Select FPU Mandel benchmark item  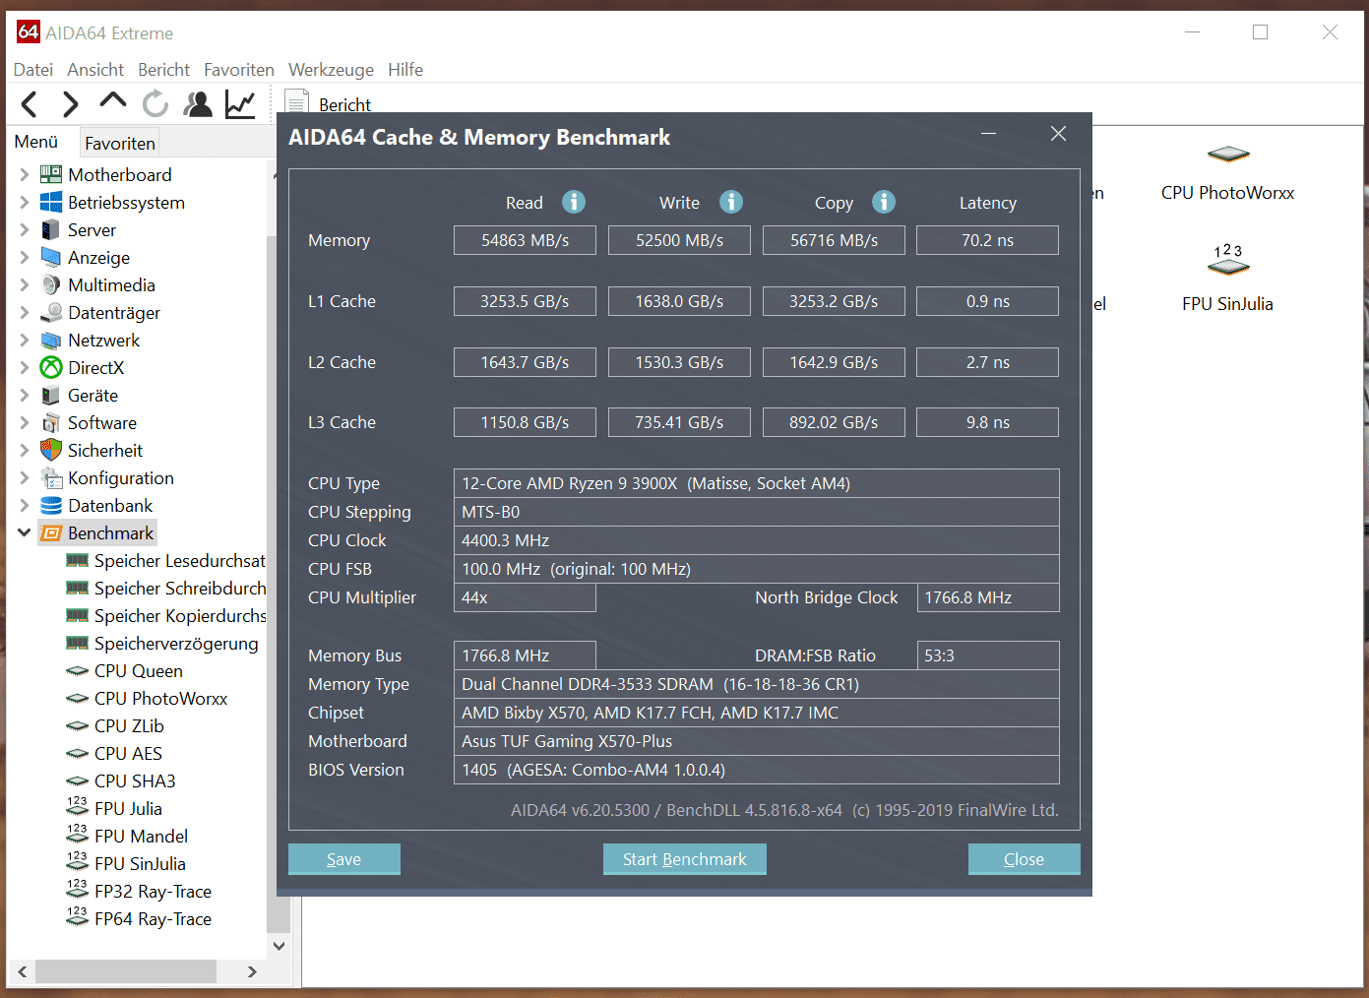click(127, 836)
